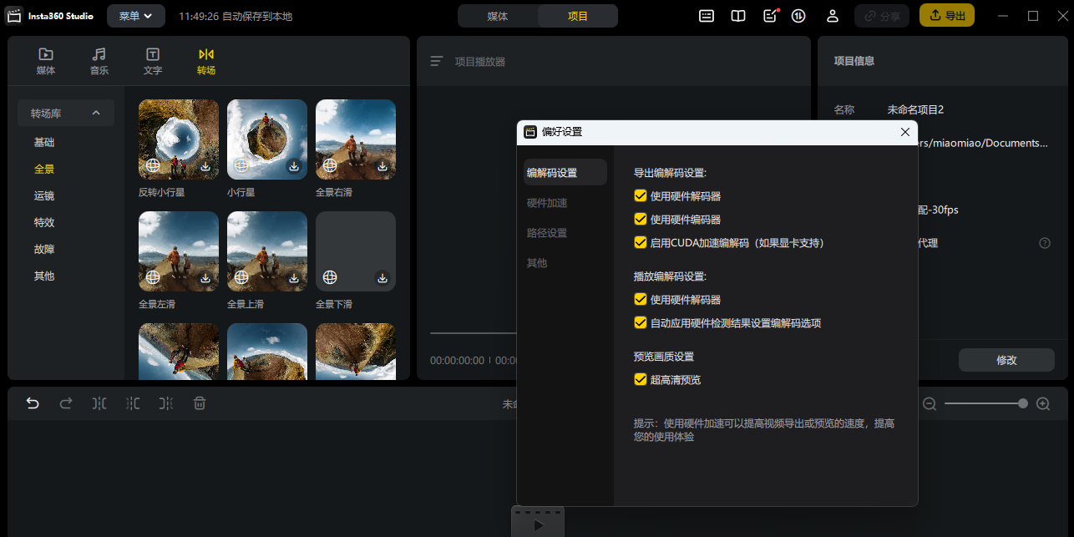
Task: Download the 小行星 transition
Action: [294, 166]
